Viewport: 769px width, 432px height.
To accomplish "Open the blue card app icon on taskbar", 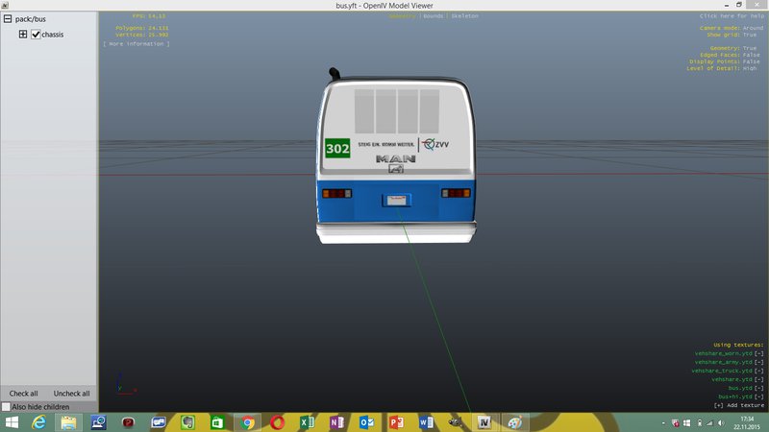I will (x=159, y=422).
